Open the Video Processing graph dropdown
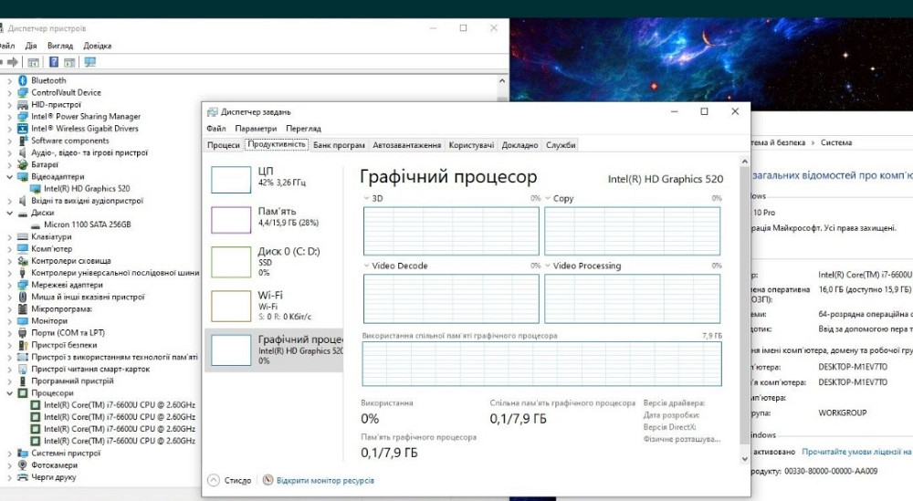 547,266
